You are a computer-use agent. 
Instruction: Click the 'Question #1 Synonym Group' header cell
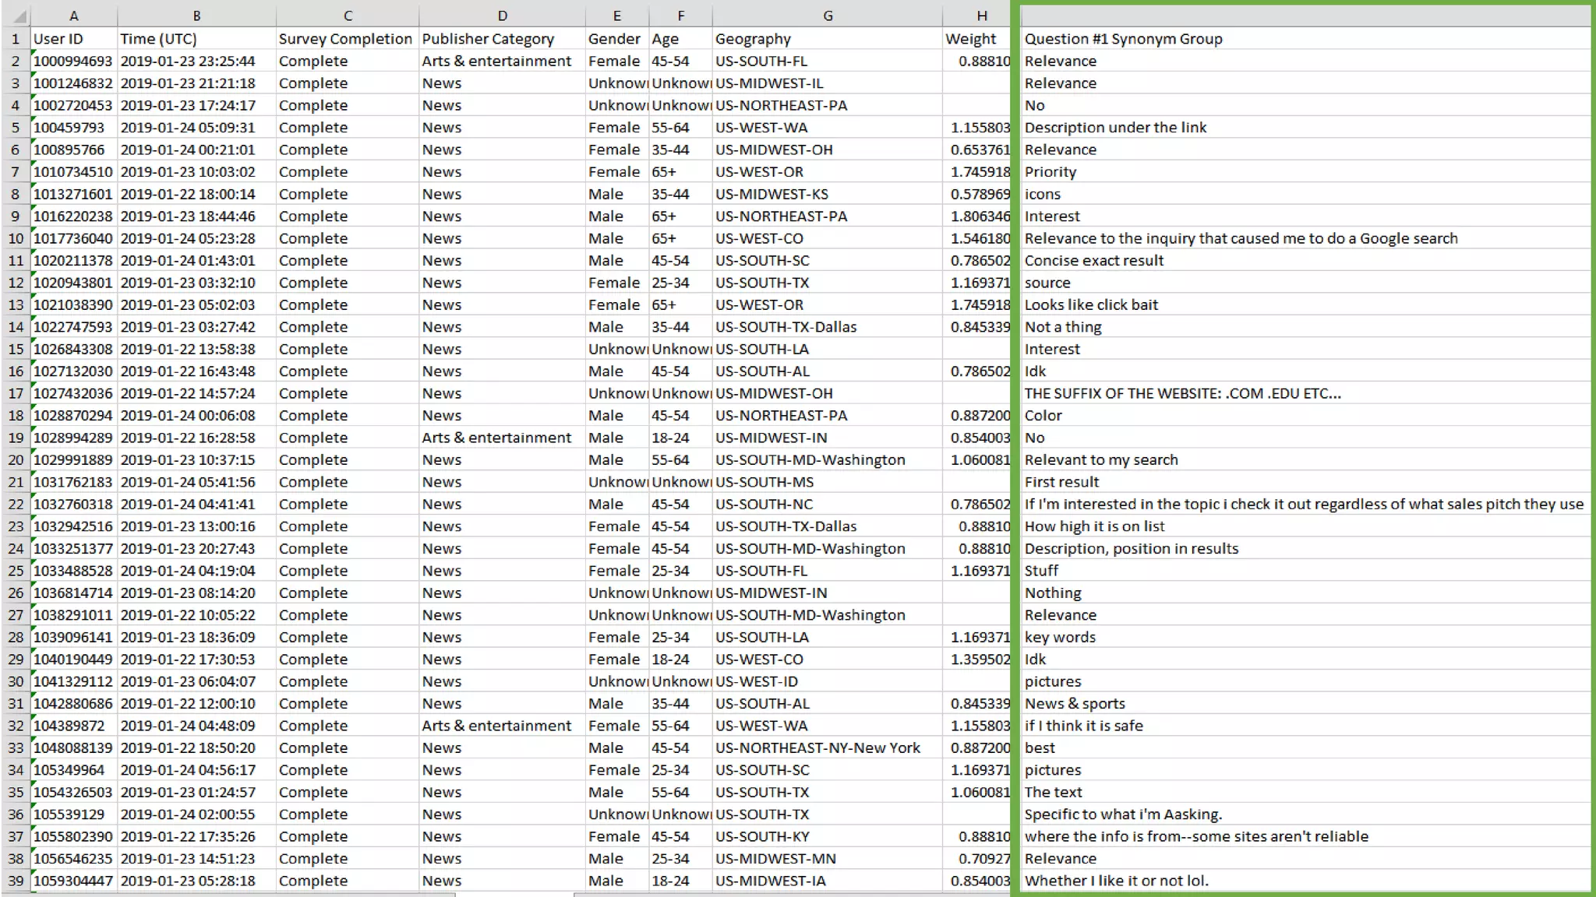pos(1123,39)
